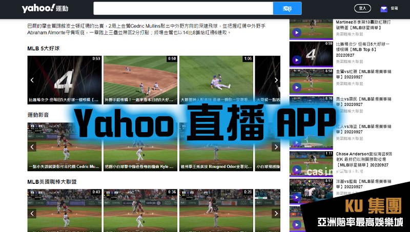Open the 比賽場次少 0:59 carousel thumbnail
The image size is (410, 232).
coord(65,80)
